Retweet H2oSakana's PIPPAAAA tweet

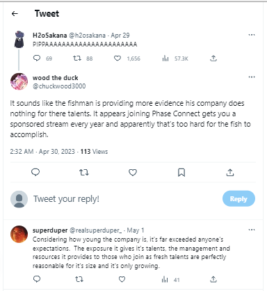pyautogui.click(x=77, y=58)
